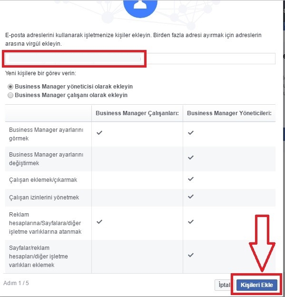
Task: Click the İptal button
Action: pyautogui.click(x=225, y=285)
